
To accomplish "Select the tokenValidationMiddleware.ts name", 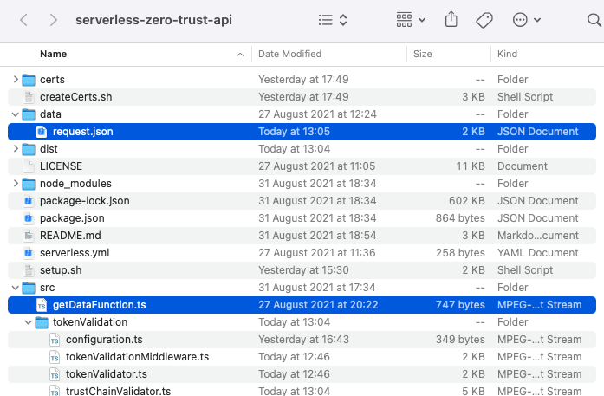I will [137, 357].
